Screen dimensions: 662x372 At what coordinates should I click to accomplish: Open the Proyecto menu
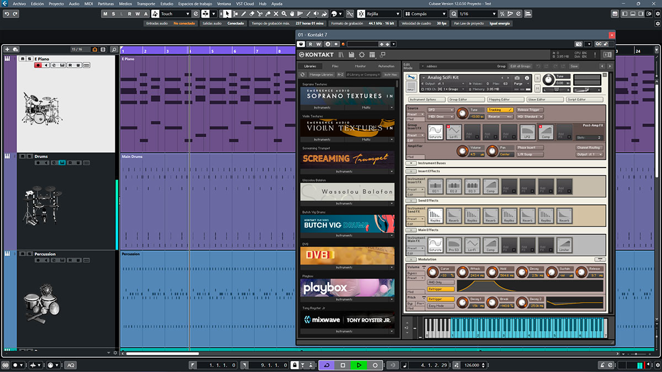[56, 3]
